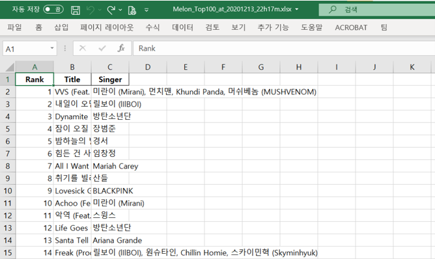Image resolution: width=435 pixels, height=259 pixels.
Task: Switch to the 홈 ribbon tab
Action: (x=38, y=27)
